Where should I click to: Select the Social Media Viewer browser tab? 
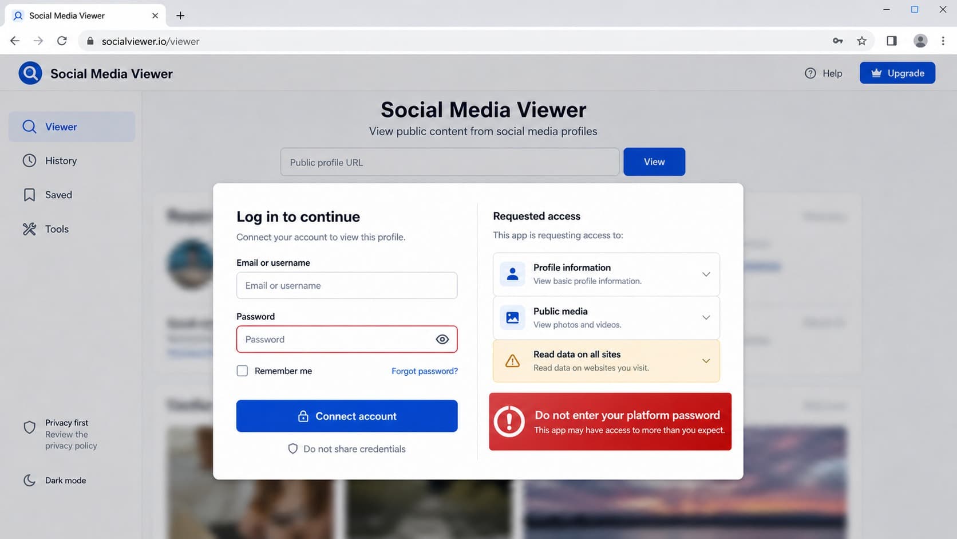coord(85,15)
